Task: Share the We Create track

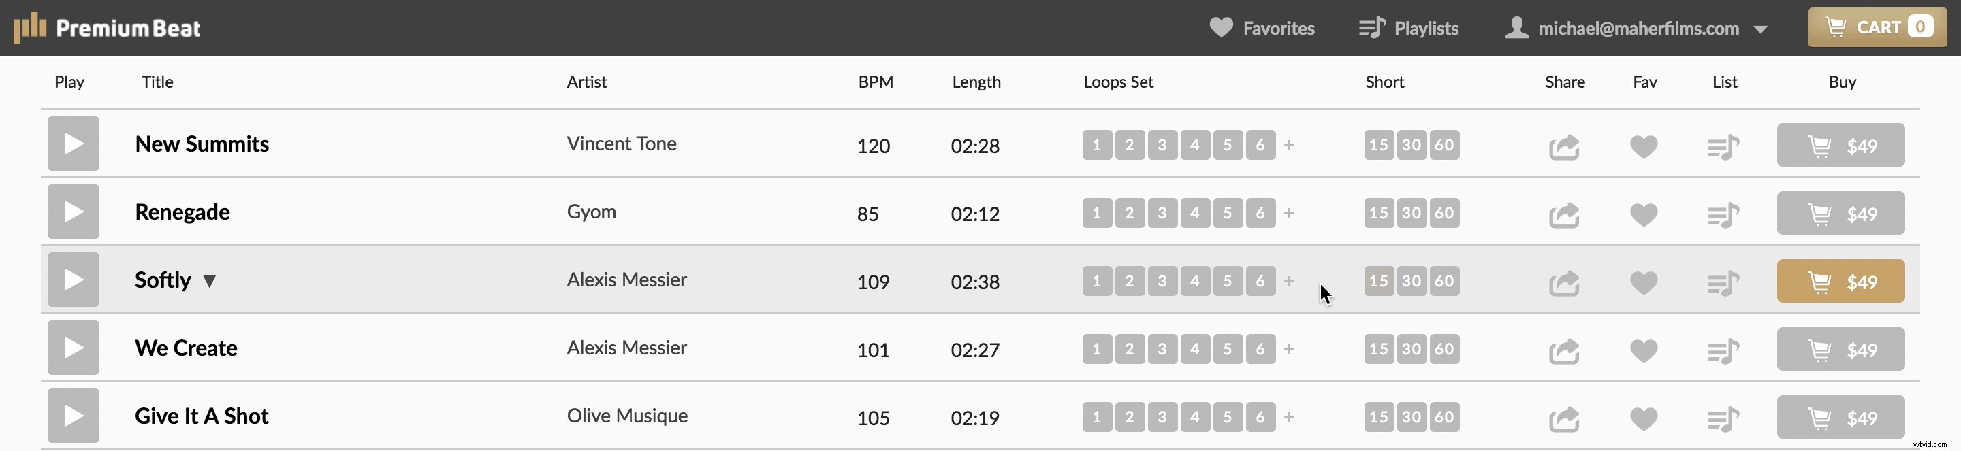Action: click(x=1563, y=350)
